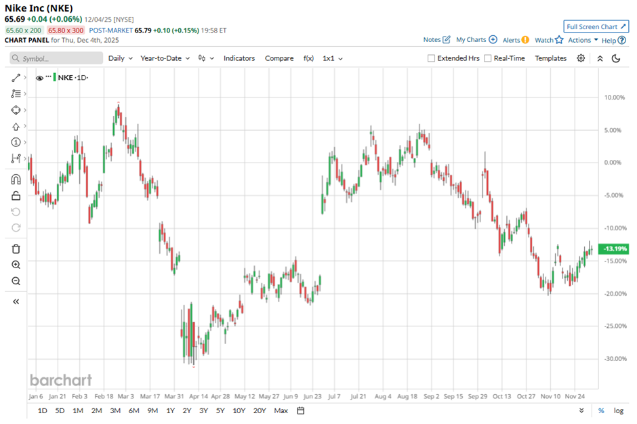Click the My Charts link
This screenshot has height=424, width=637.
[x=471, y=39]
